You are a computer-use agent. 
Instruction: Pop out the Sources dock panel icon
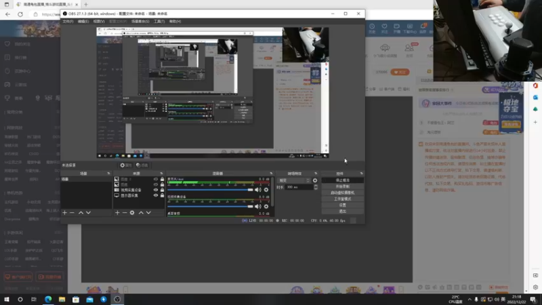pos(161,174)
